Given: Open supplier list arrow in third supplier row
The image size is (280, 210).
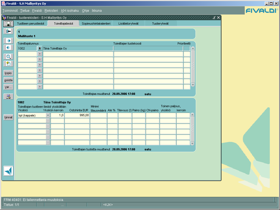Looking at the screenshot, I should (x=40, y=59).
